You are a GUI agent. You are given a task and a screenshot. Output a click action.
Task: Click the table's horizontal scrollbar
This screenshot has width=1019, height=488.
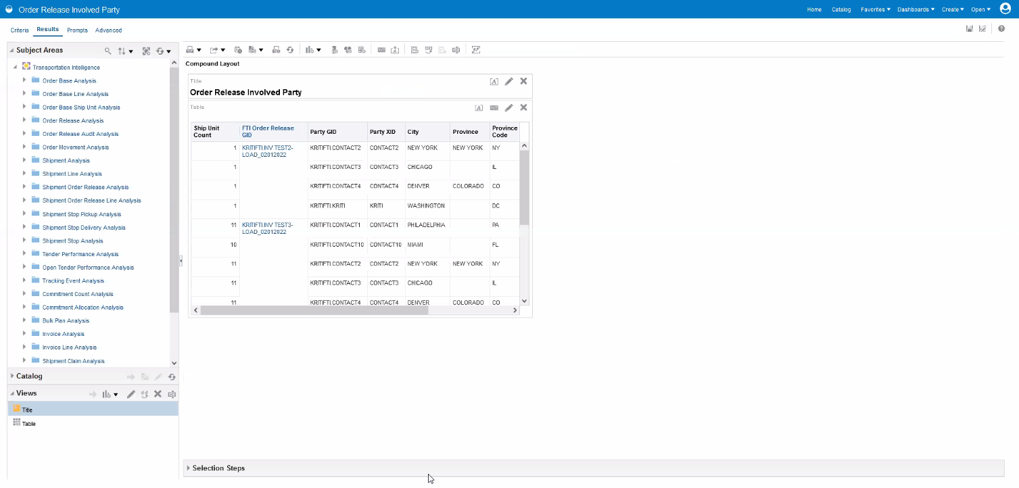[314, 310]
